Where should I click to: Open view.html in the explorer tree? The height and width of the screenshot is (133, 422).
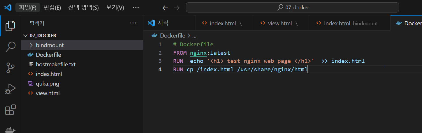point(82,93)
